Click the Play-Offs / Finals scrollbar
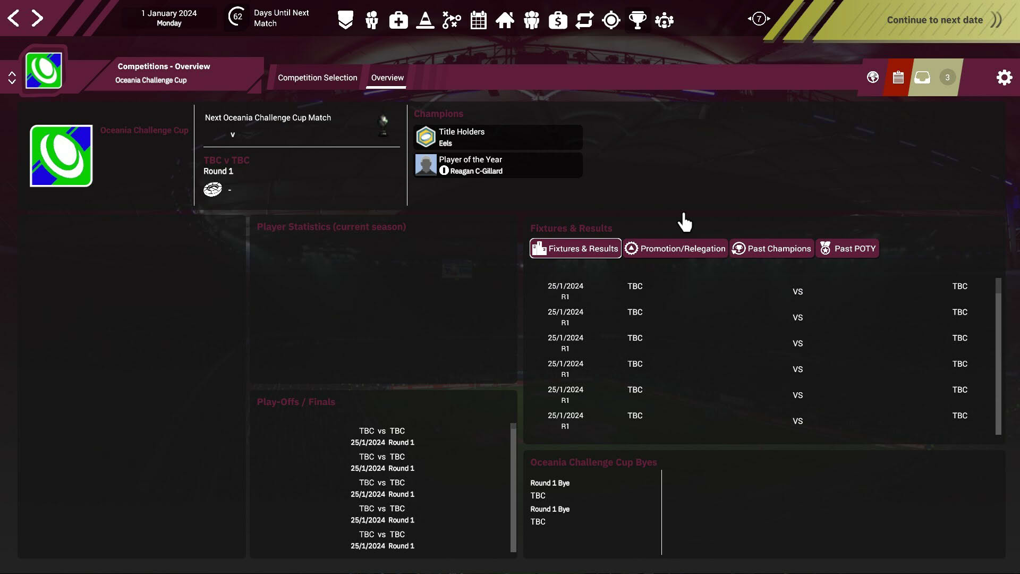1020x574 pixels. coord(513,487)
